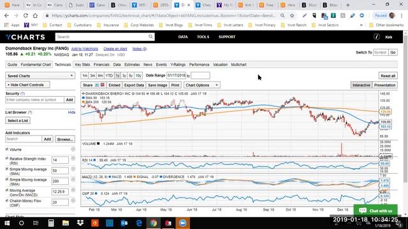This screenshot has height=229, width=408.
Task: Open Outlook from taskbar
Action: (124, 223)
